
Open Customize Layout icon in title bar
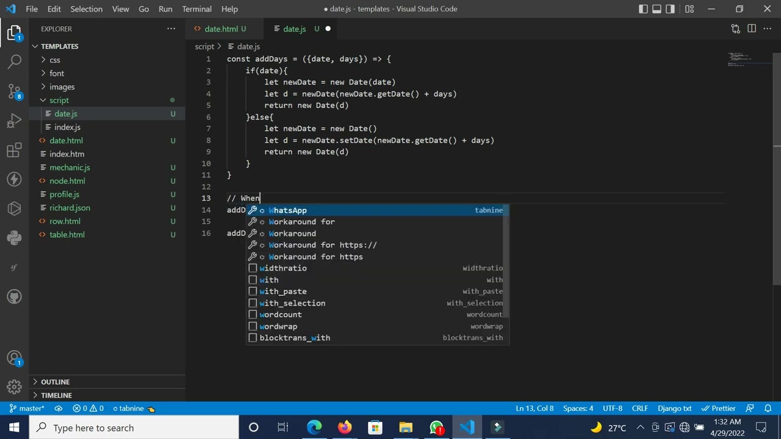click(x=689, y=9)
